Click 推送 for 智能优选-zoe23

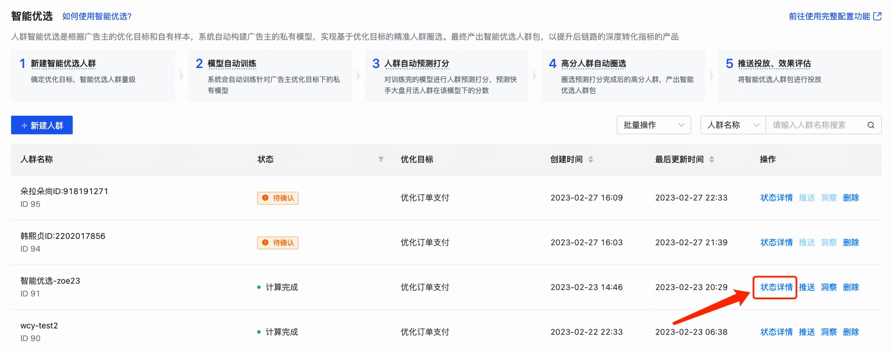[807, 287]
